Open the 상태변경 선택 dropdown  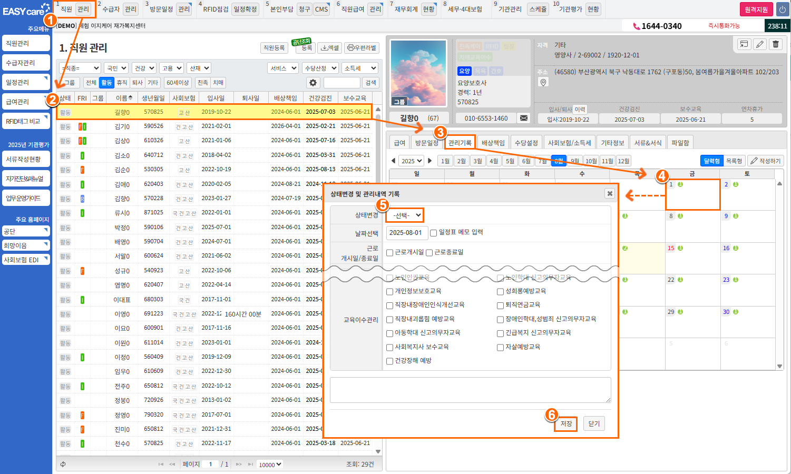coord(405,215)
